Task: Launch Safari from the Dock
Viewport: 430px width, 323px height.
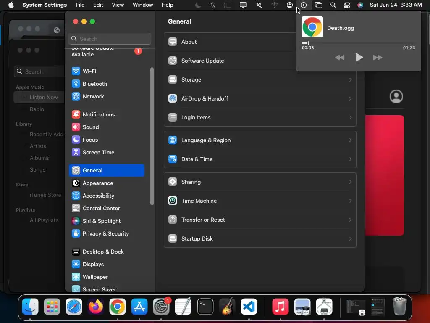Action: coord(74,307)
